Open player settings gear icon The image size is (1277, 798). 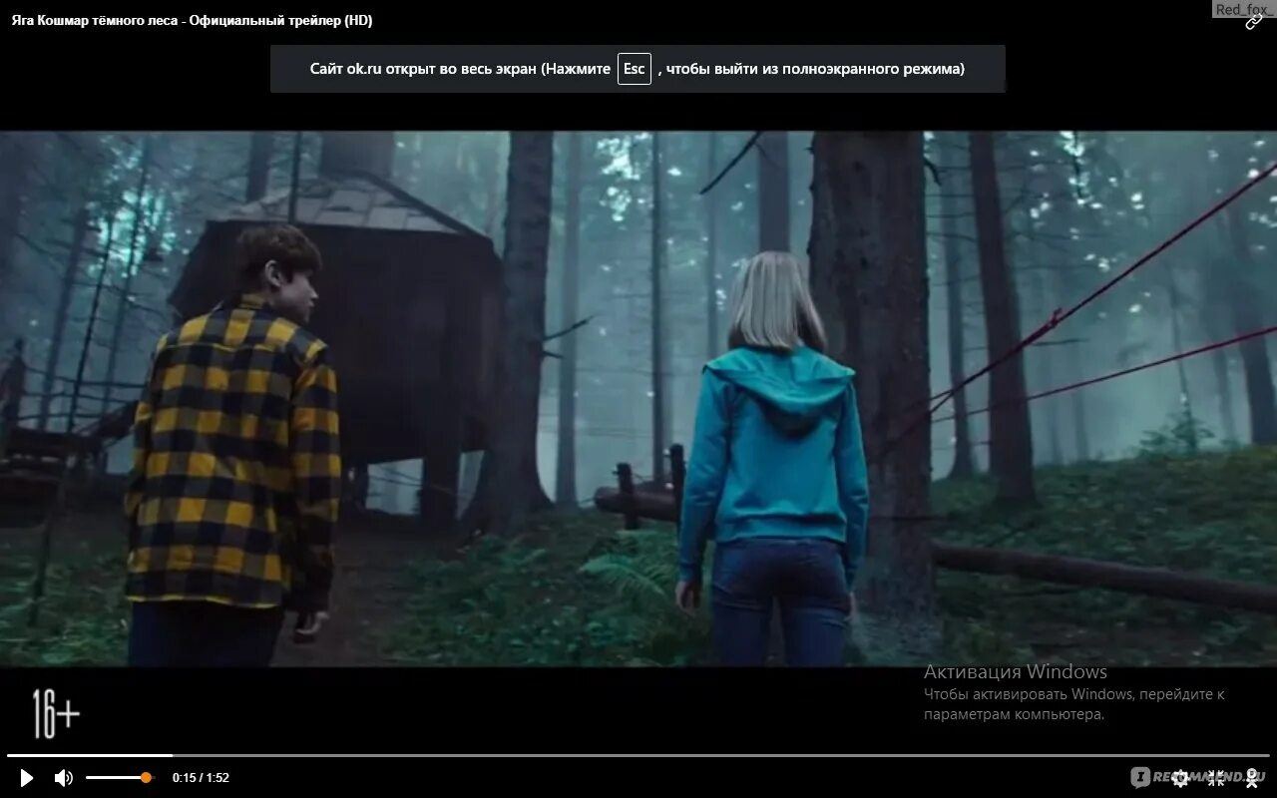(1180, 778)
